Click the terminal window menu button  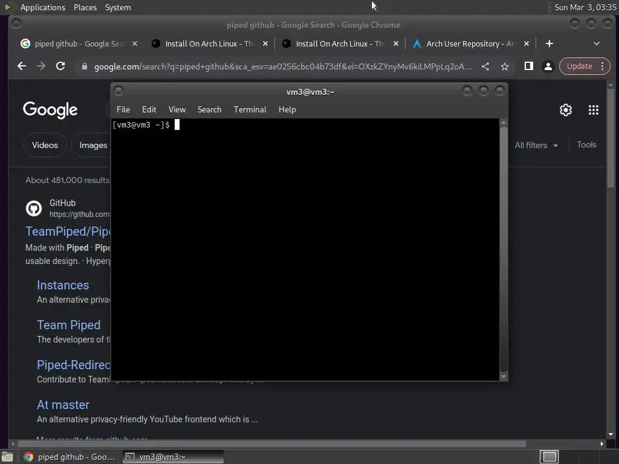pos(118,91)
